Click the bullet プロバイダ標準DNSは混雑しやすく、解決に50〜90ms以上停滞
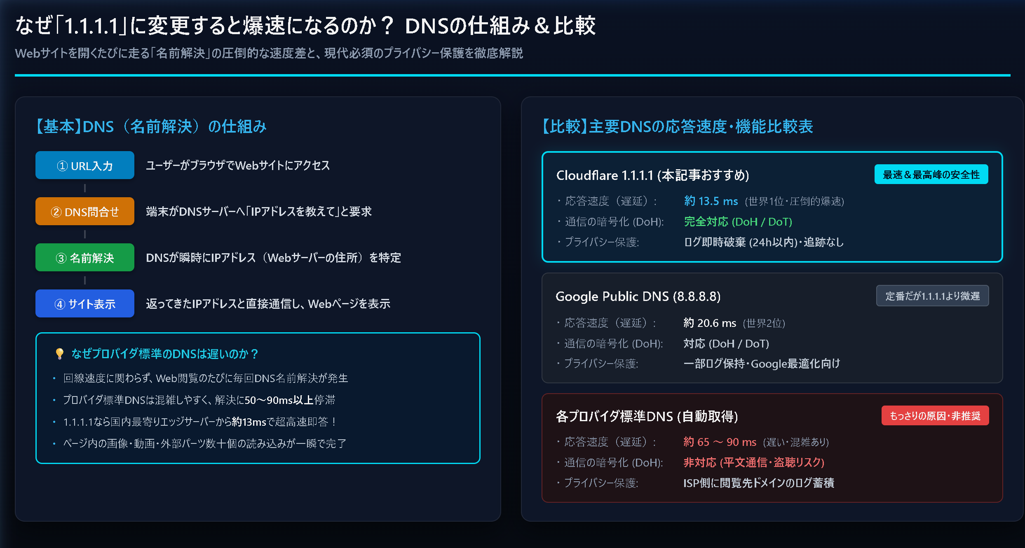Viewport: 1025px width, 548px height. [199, 400]
